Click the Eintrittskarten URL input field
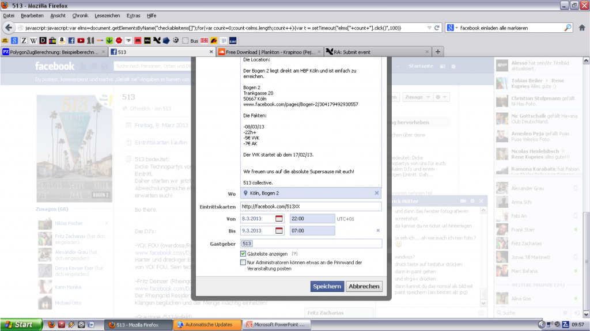Viewport: 590px width, 331px height. (311, 206)
